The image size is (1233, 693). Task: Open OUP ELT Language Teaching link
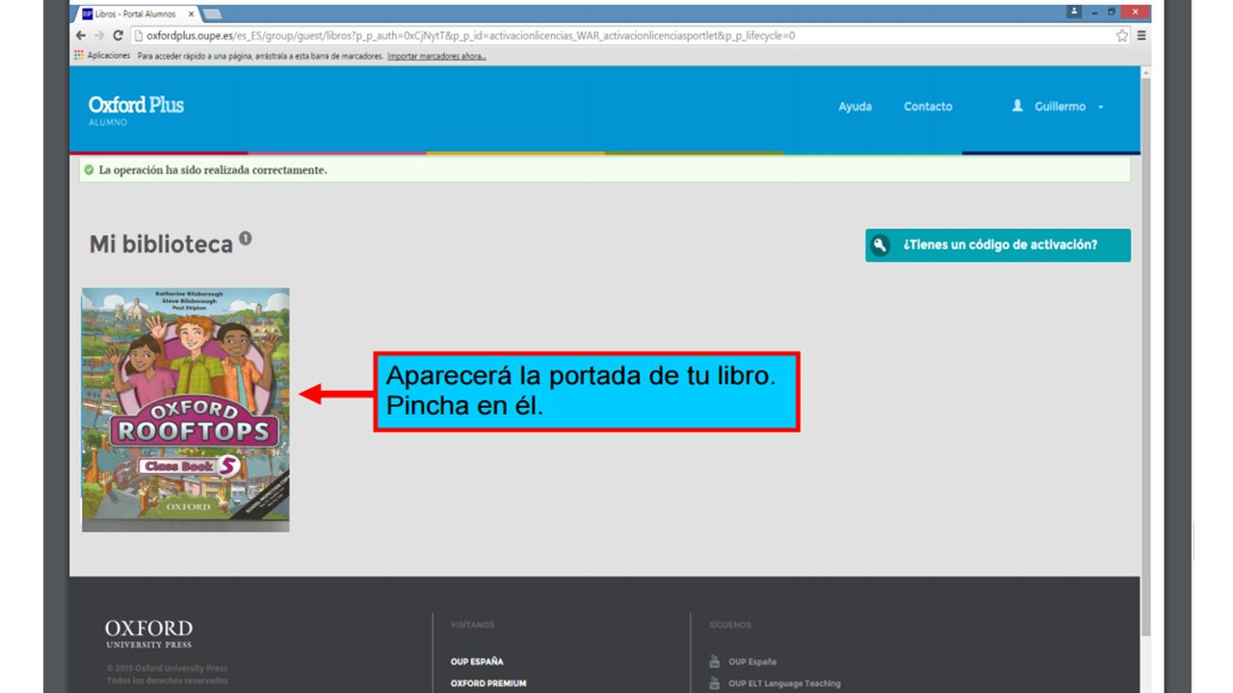point(784,683)
